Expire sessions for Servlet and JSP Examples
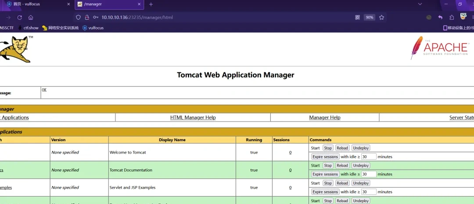The height and width of the screenshot is (204, 474). point(325,192)
